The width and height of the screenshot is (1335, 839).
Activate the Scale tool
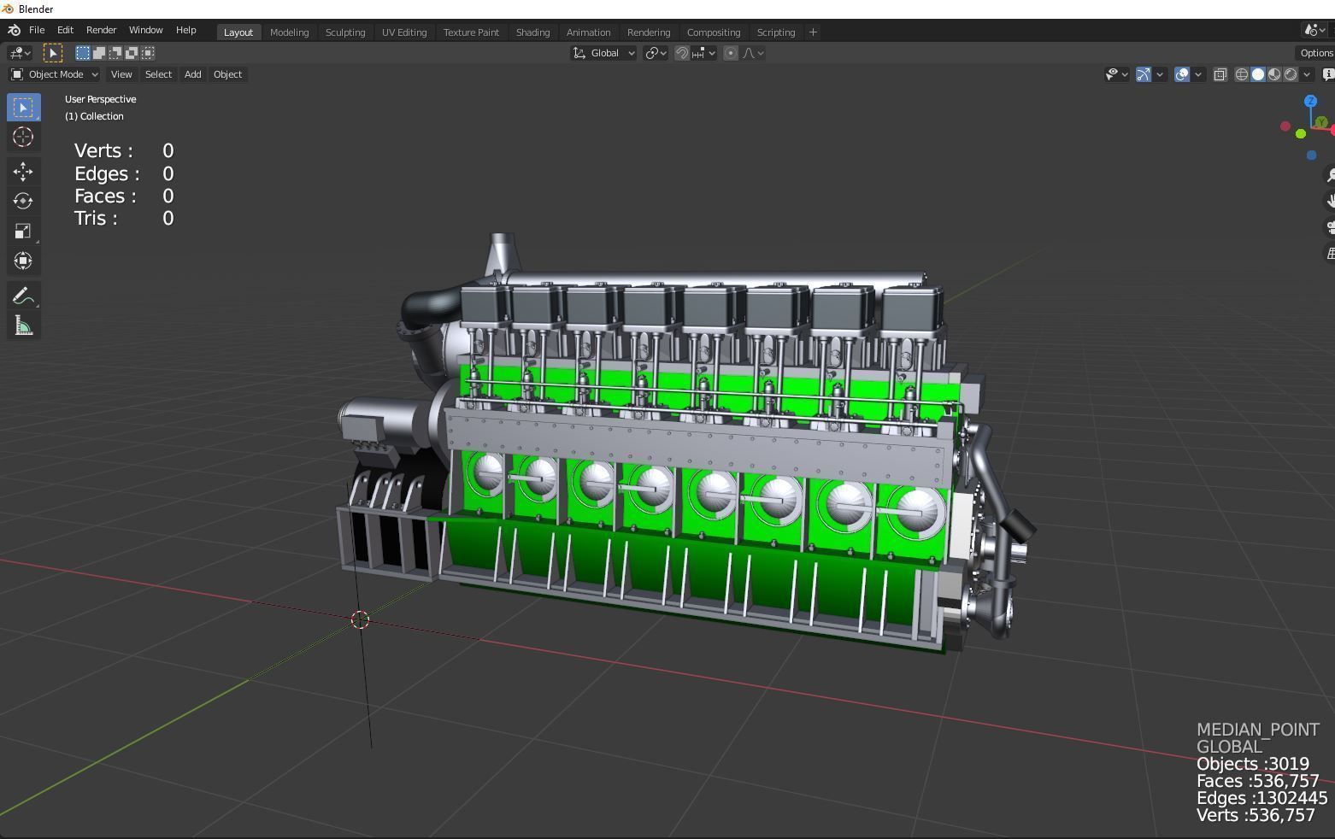coord(23,231)
